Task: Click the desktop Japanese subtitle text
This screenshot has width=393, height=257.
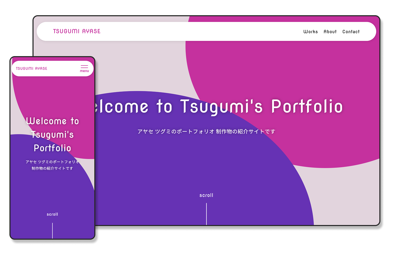Action: click(x=206, y=131)
